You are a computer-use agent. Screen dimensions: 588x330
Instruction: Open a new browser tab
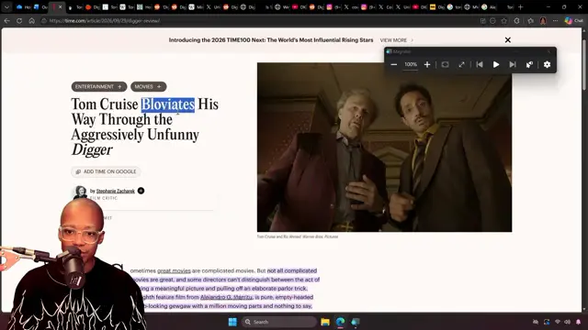[x=521, y=7]
